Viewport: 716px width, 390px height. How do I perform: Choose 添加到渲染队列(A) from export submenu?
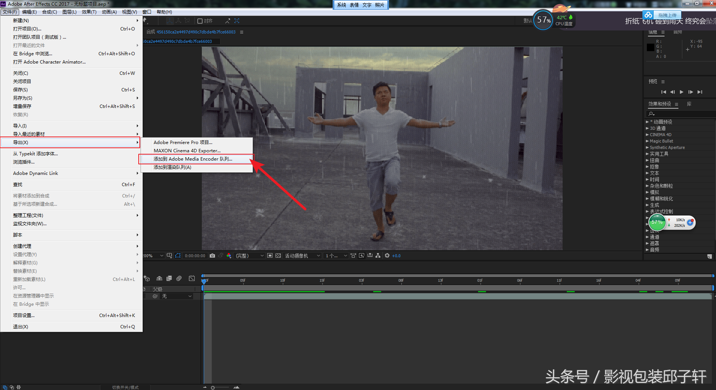point(196,167)
